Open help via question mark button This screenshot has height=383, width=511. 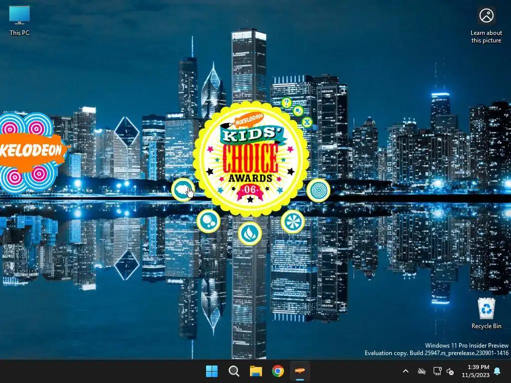[286, 103]
